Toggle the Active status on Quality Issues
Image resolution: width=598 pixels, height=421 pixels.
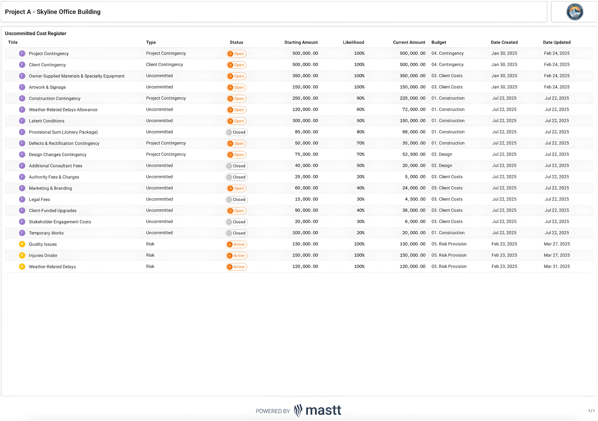[x=236, y=244]
